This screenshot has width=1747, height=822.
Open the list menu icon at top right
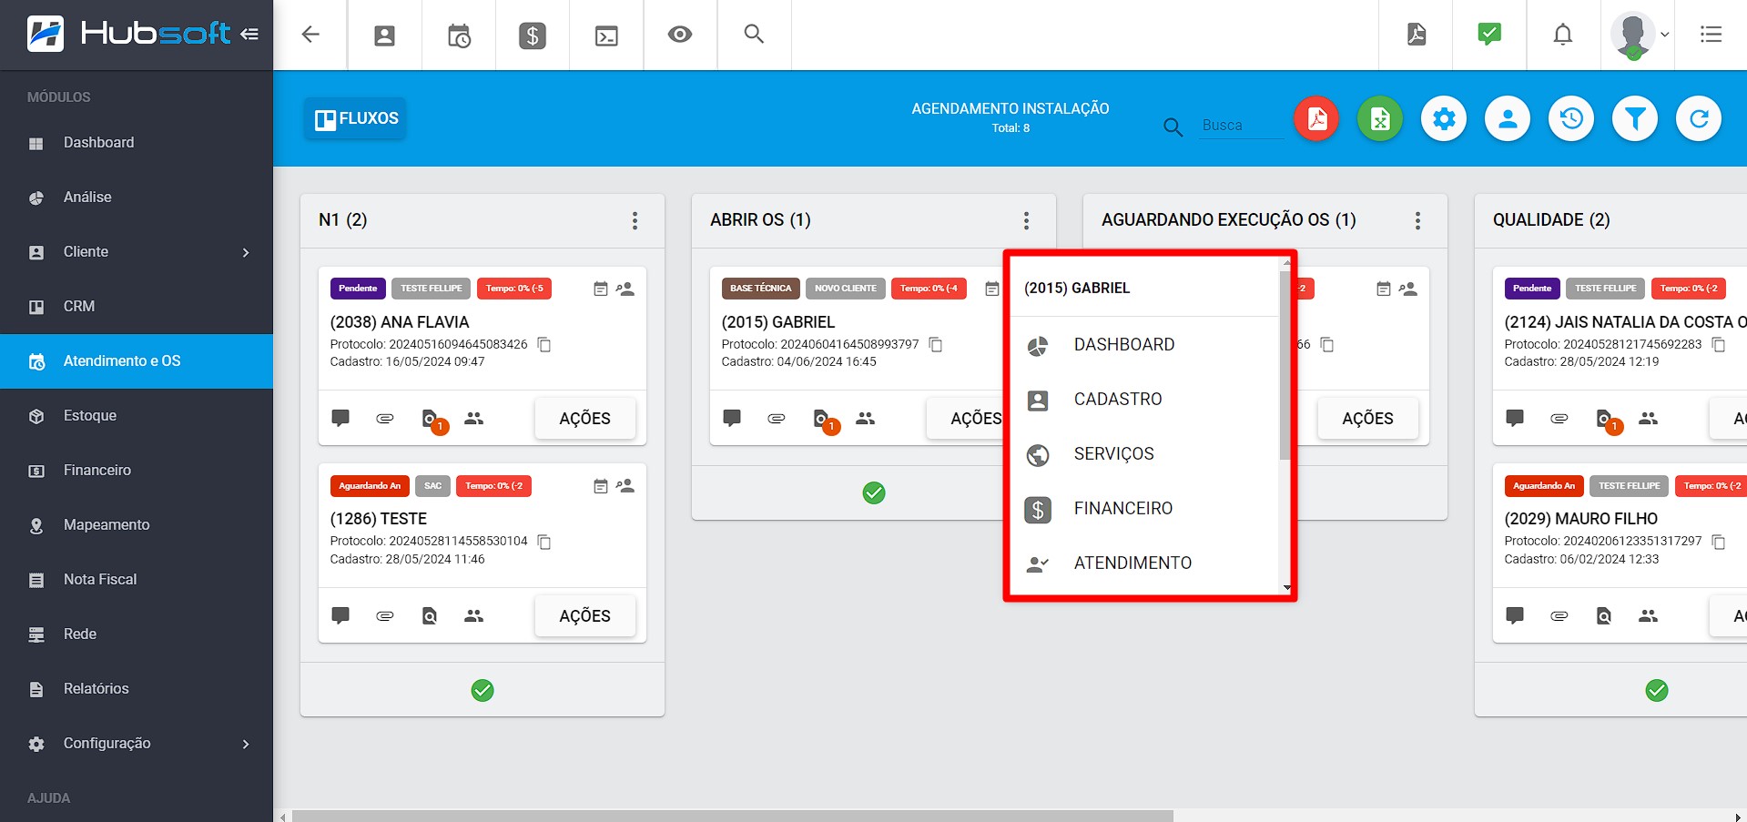tap(1711, 35)
